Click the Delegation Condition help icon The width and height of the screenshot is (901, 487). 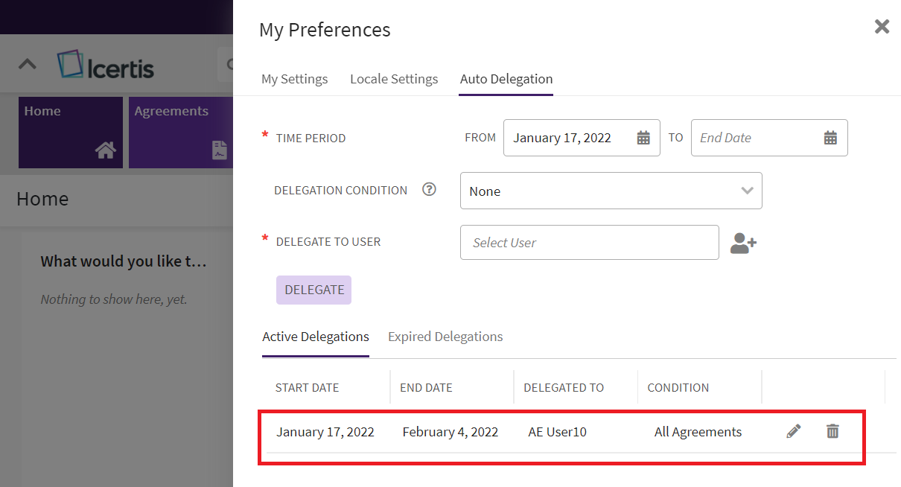pyautogui.click(x=429, y=190)
